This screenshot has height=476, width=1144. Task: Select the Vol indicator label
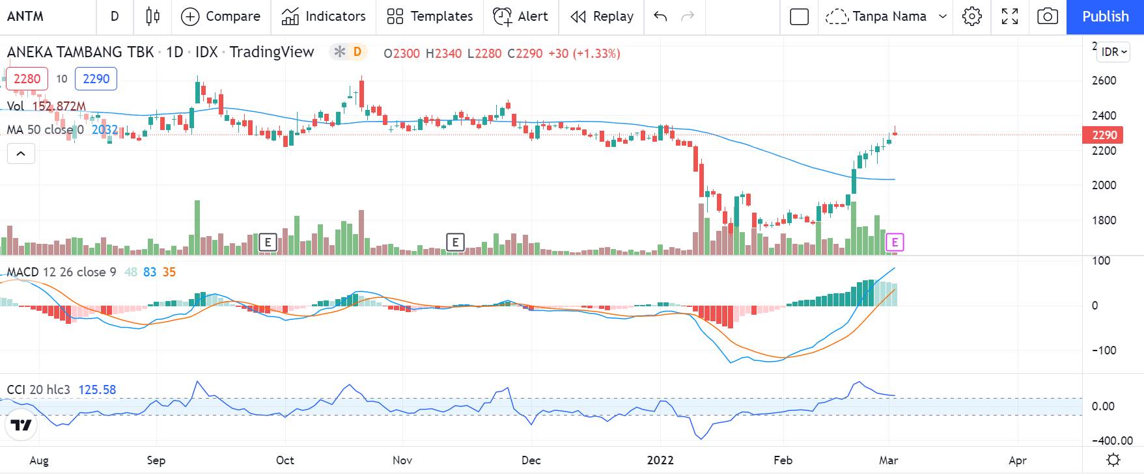(16, 106)
